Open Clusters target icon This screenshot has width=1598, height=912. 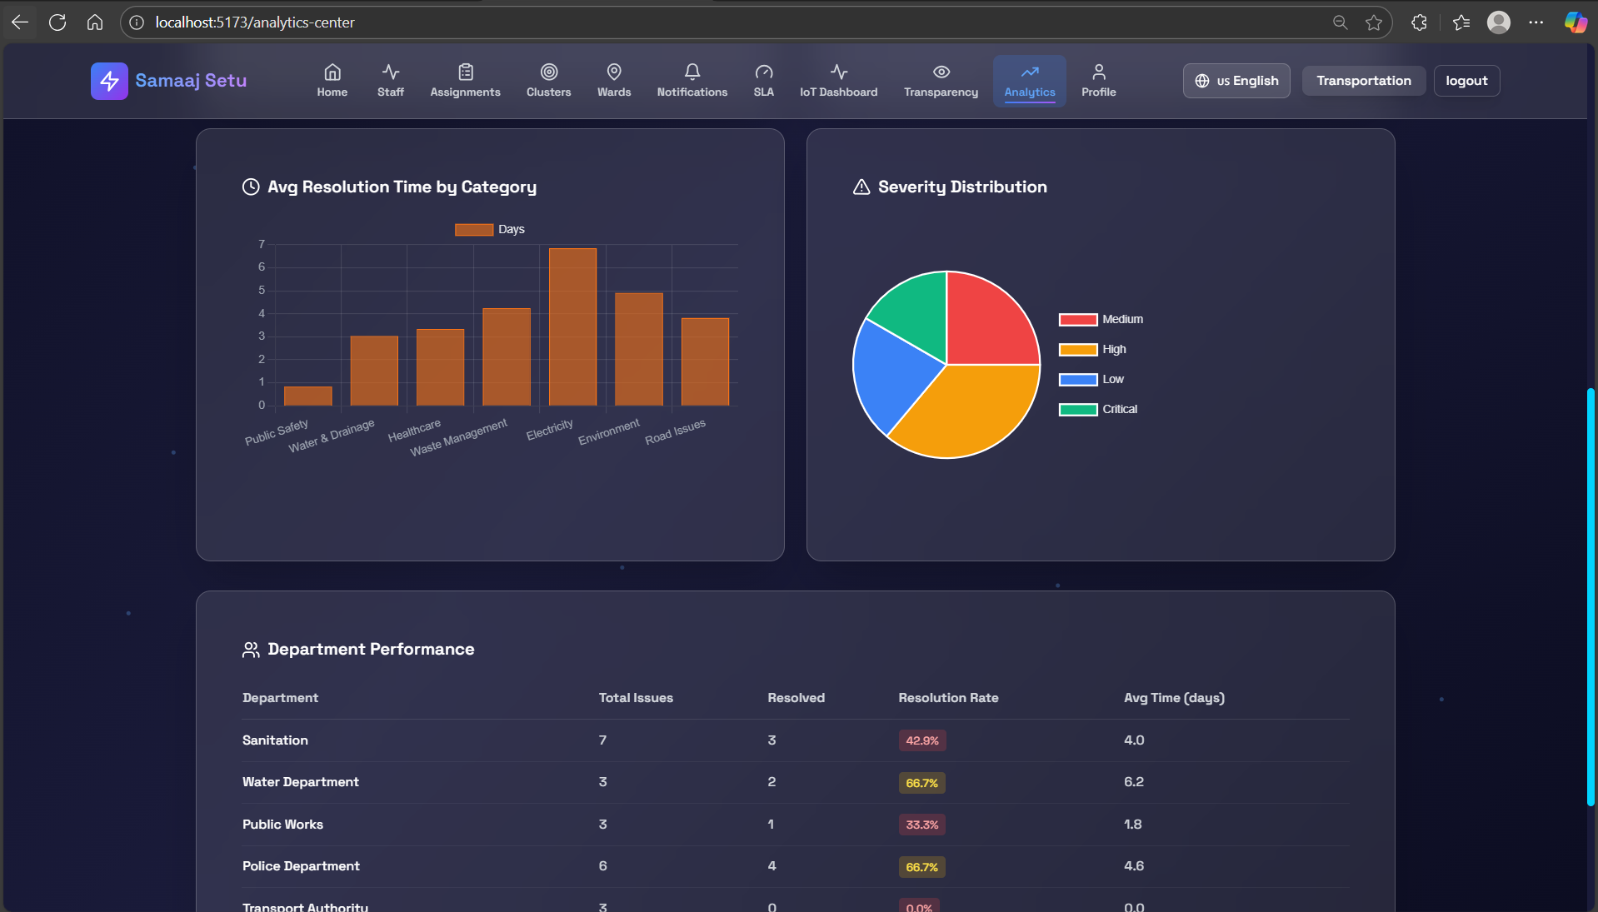pyautogui.click(x=548, y=72)
